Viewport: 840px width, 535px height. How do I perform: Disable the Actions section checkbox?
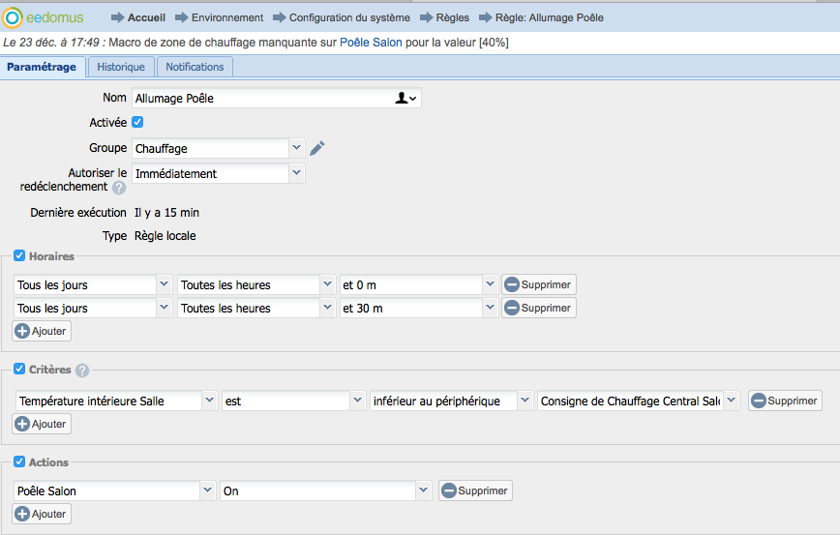click(x=19, y=462)
